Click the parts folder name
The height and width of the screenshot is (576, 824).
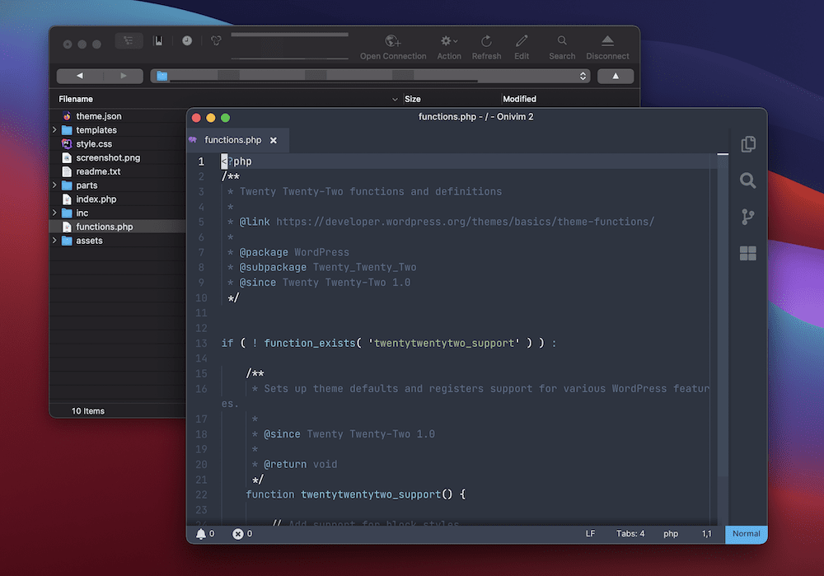[x=87, y=185]
